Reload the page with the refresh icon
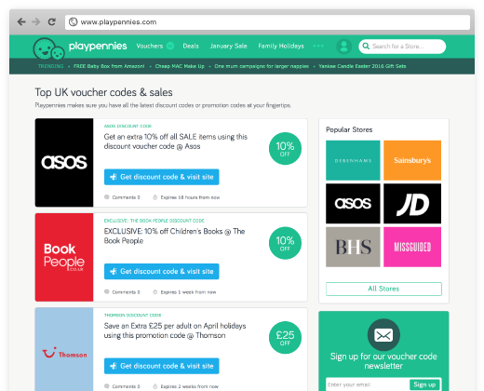The height and width of the screenshot is (391, 484). (x=51, y=22)
